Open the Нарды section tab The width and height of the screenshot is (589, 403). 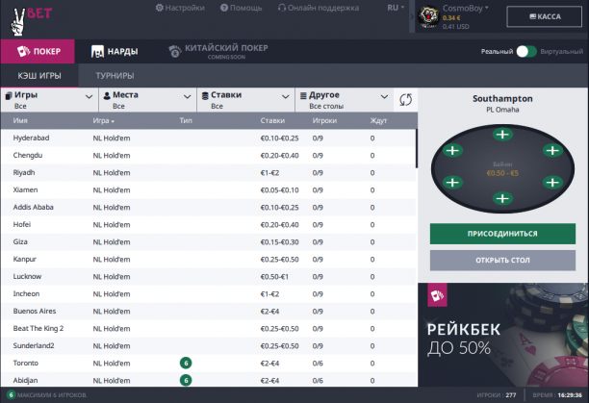click(114, 51)
